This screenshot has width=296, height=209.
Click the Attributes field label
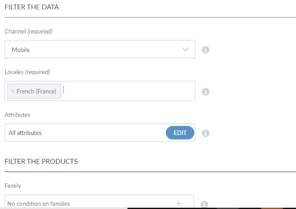coord(17,115)
